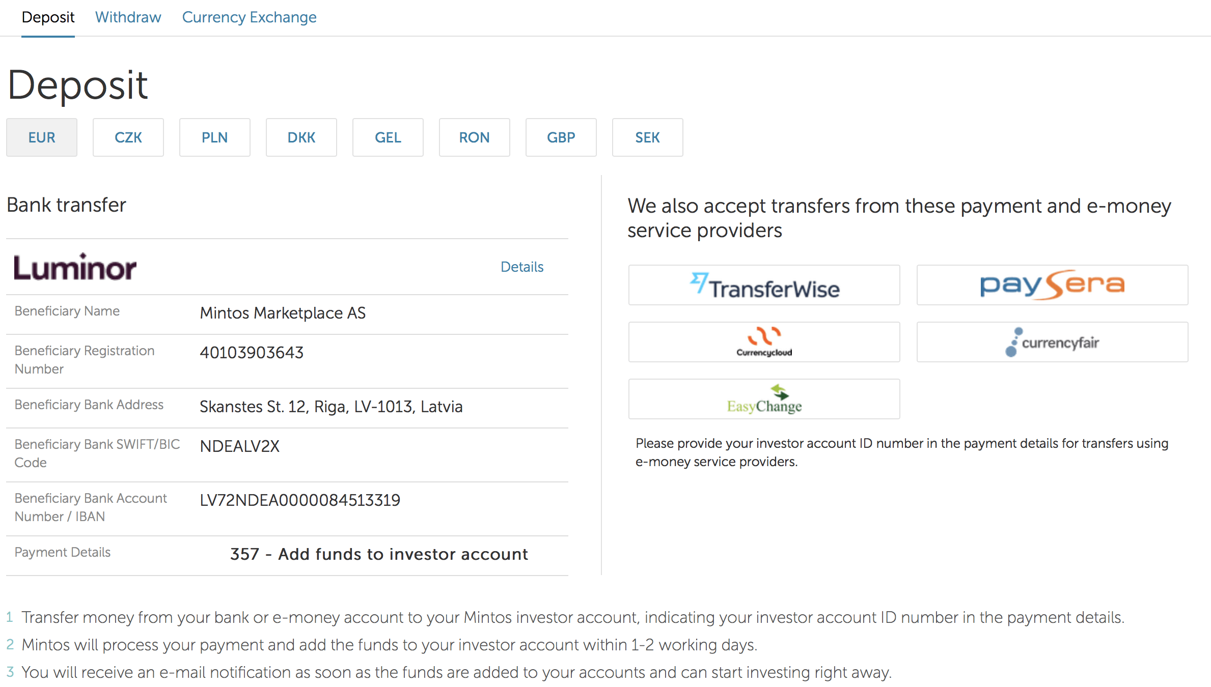Switch deposit currency to GBP
This screenshot has width=1211, height=687.
[x=561, y=137]
